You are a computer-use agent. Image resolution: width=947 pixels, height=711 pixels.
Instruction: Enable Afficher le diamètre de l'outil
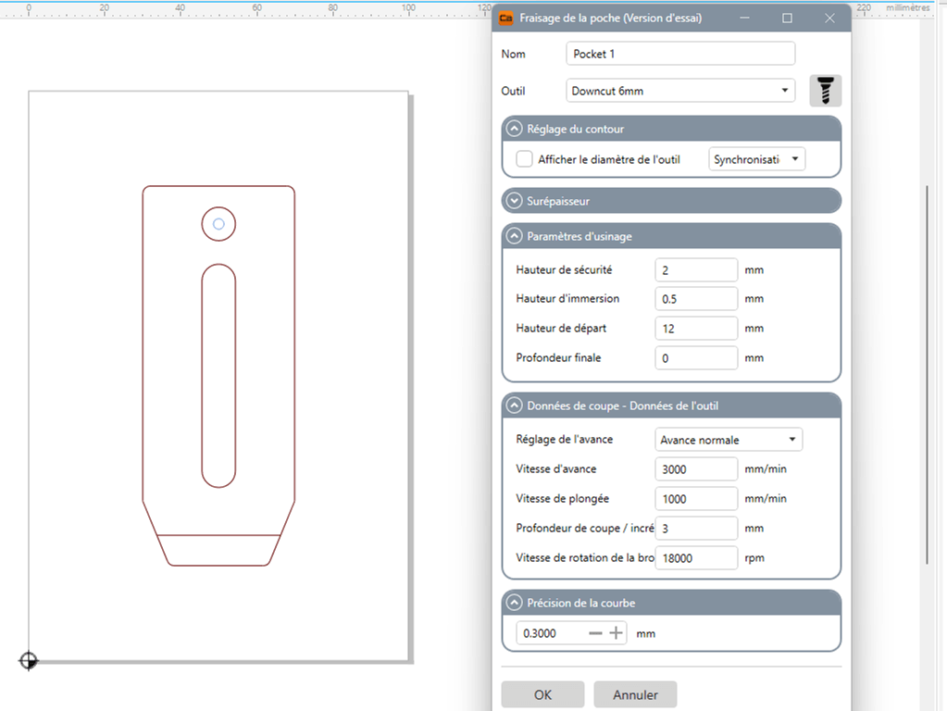[523, 158]
